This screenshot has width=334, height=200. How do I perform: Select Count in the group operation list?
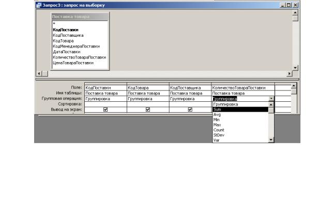(240, 130)
